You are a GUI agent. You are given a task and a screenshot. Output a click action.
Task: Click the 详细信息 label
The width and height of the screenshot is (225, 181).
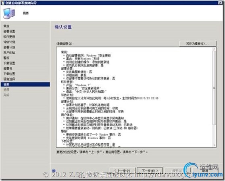[x=65, y=44]
